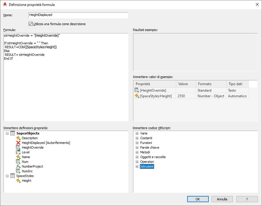This screenshot has height=206, width=262.
Task: Select the Istruzioni tree label
Action: (x=147, y=166)
